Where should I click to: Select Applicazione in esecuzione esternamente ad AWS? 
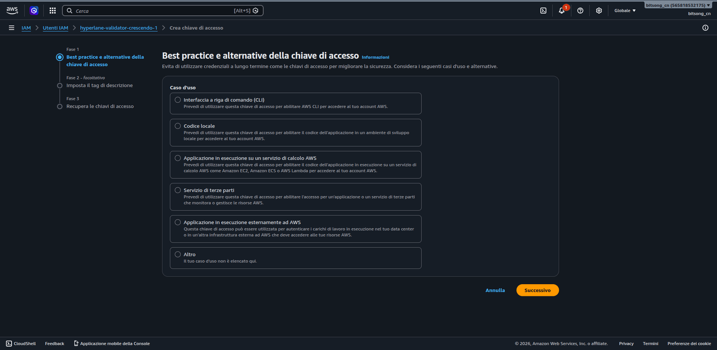click(177, 222)
